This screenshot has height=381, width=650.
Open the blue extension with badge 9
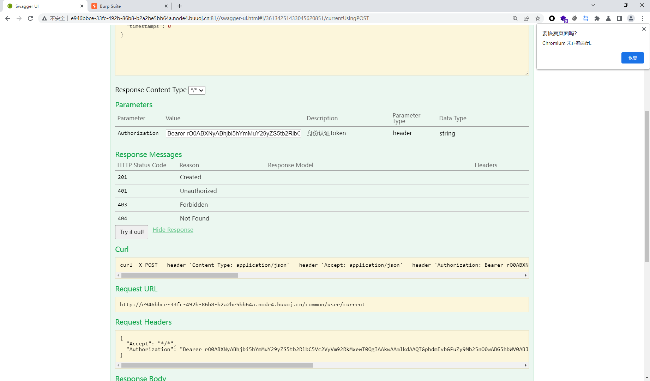(x=564, y=19)
